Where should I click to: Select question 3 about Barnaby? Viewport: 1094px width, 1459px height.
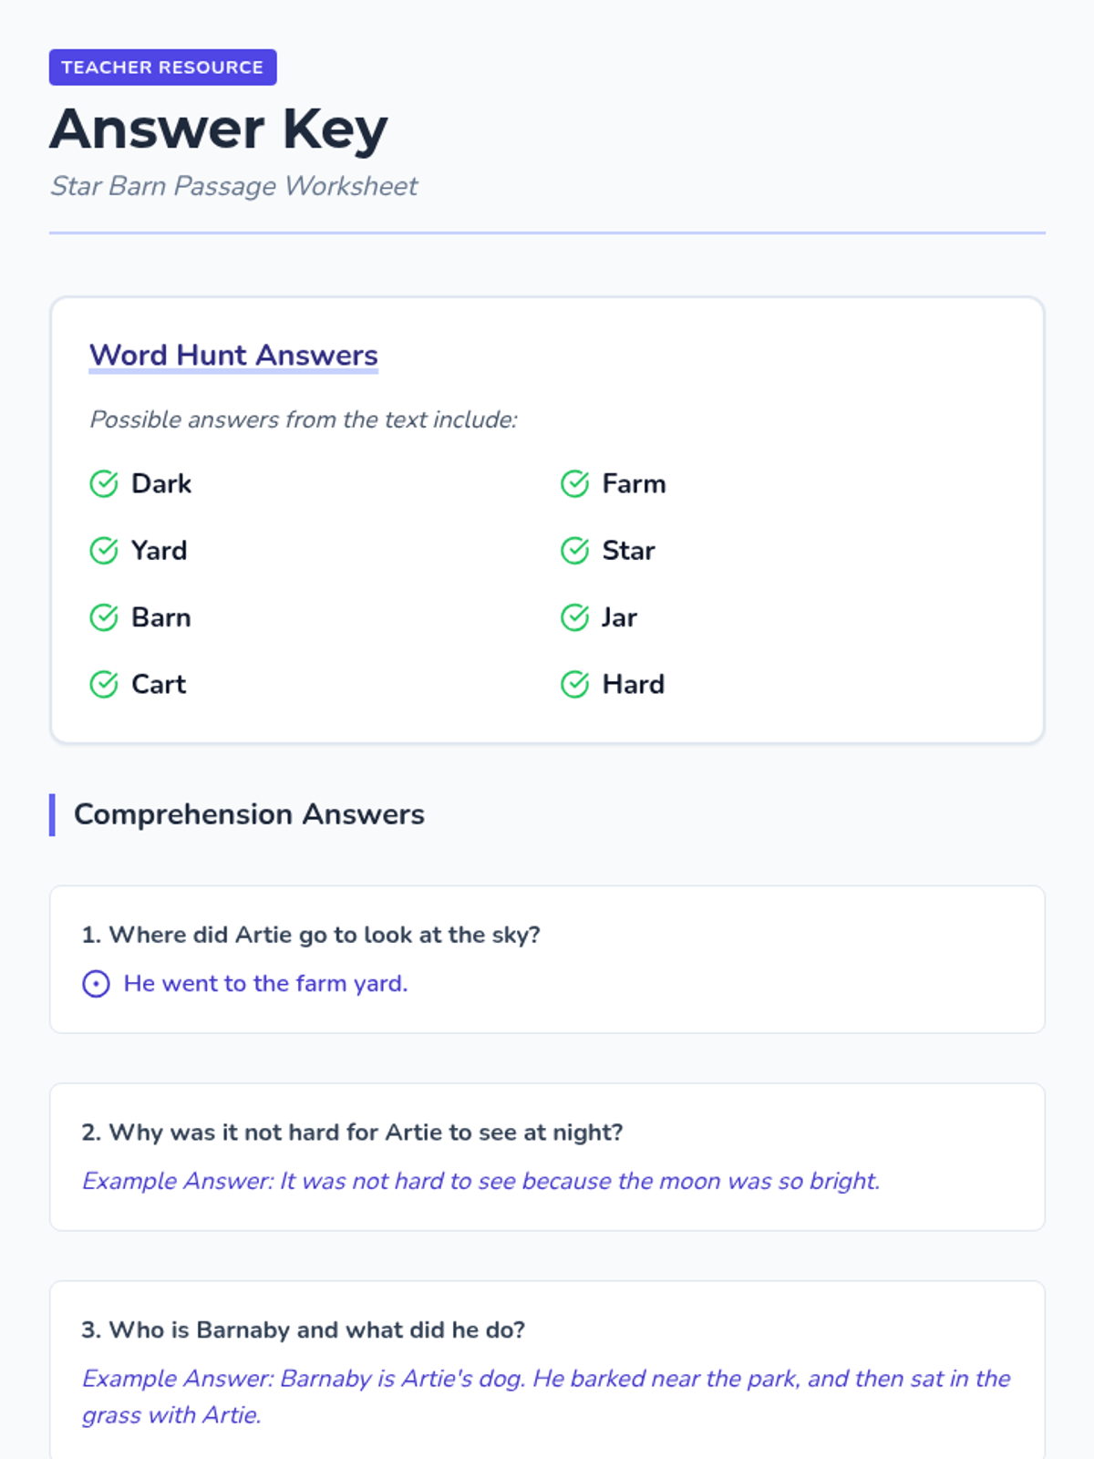pyautogui.click(x=304, y=1330)
